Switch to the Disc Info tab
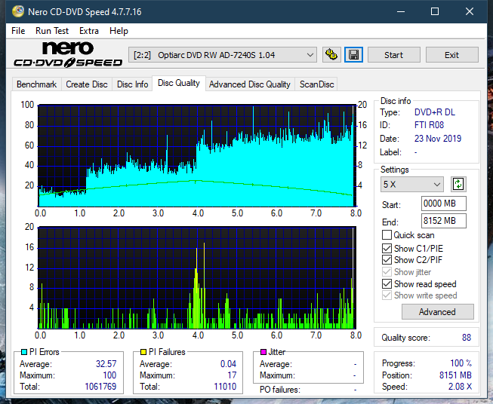Image resolution: width=493 pixels, height=404 pixels. [x=132, y=84]
